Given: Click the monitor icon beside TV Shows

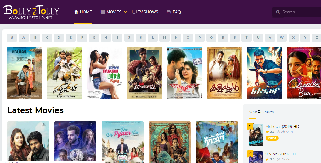Looking at the screenshot, I should [x=134, y=12].
